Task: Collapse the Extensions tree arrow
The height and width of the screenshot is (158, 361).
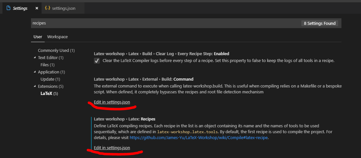Action: click(35, 87)
